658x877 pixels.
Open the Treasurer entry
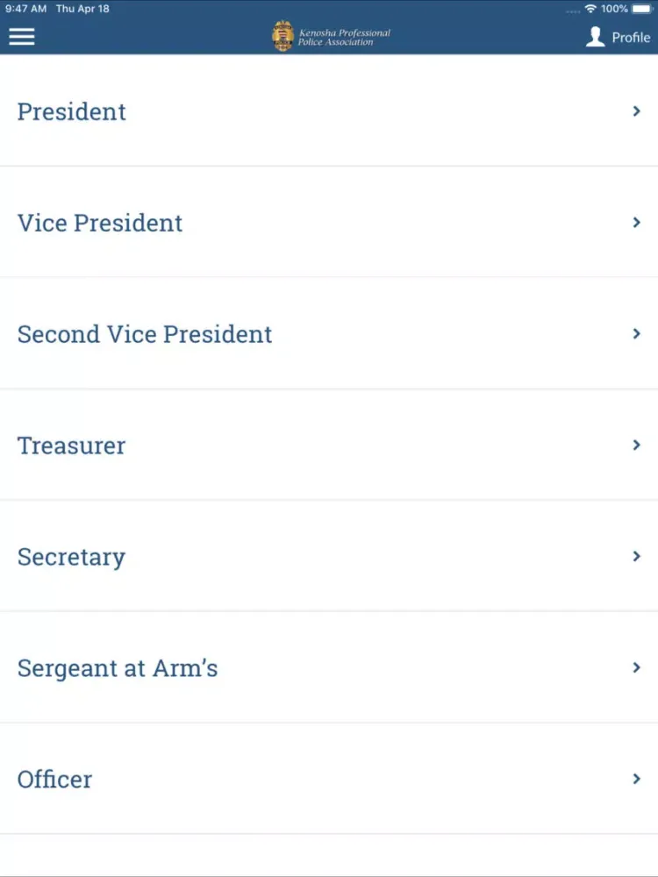click(x=329, y=445)
